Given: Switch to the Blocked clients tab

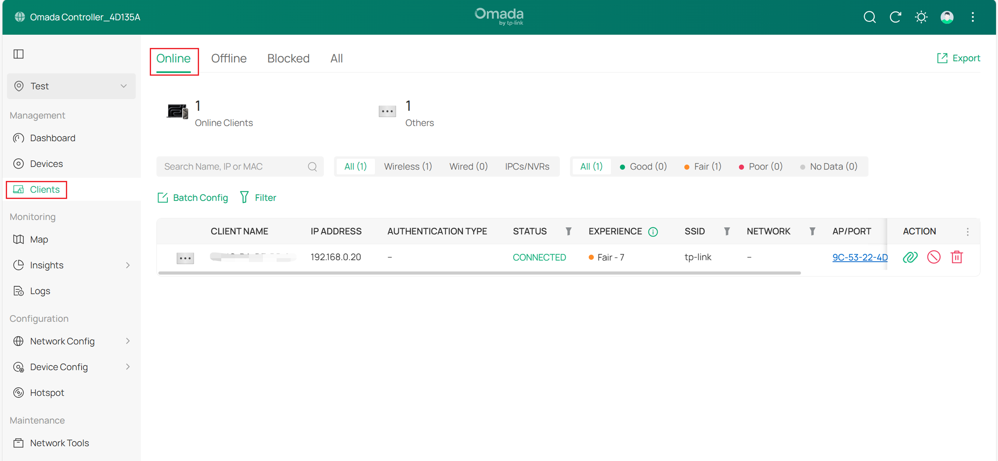Looking at the screenshot, I should pos(288,58).
